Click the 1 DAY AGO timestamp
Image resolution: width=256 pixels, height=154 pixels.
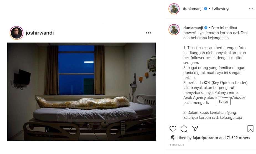coord(177,145)
